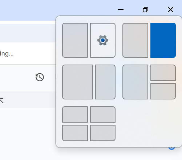Screen dimensions: 182x160
Task: Click the up-left arrow icon
Action: coord(1,100)
